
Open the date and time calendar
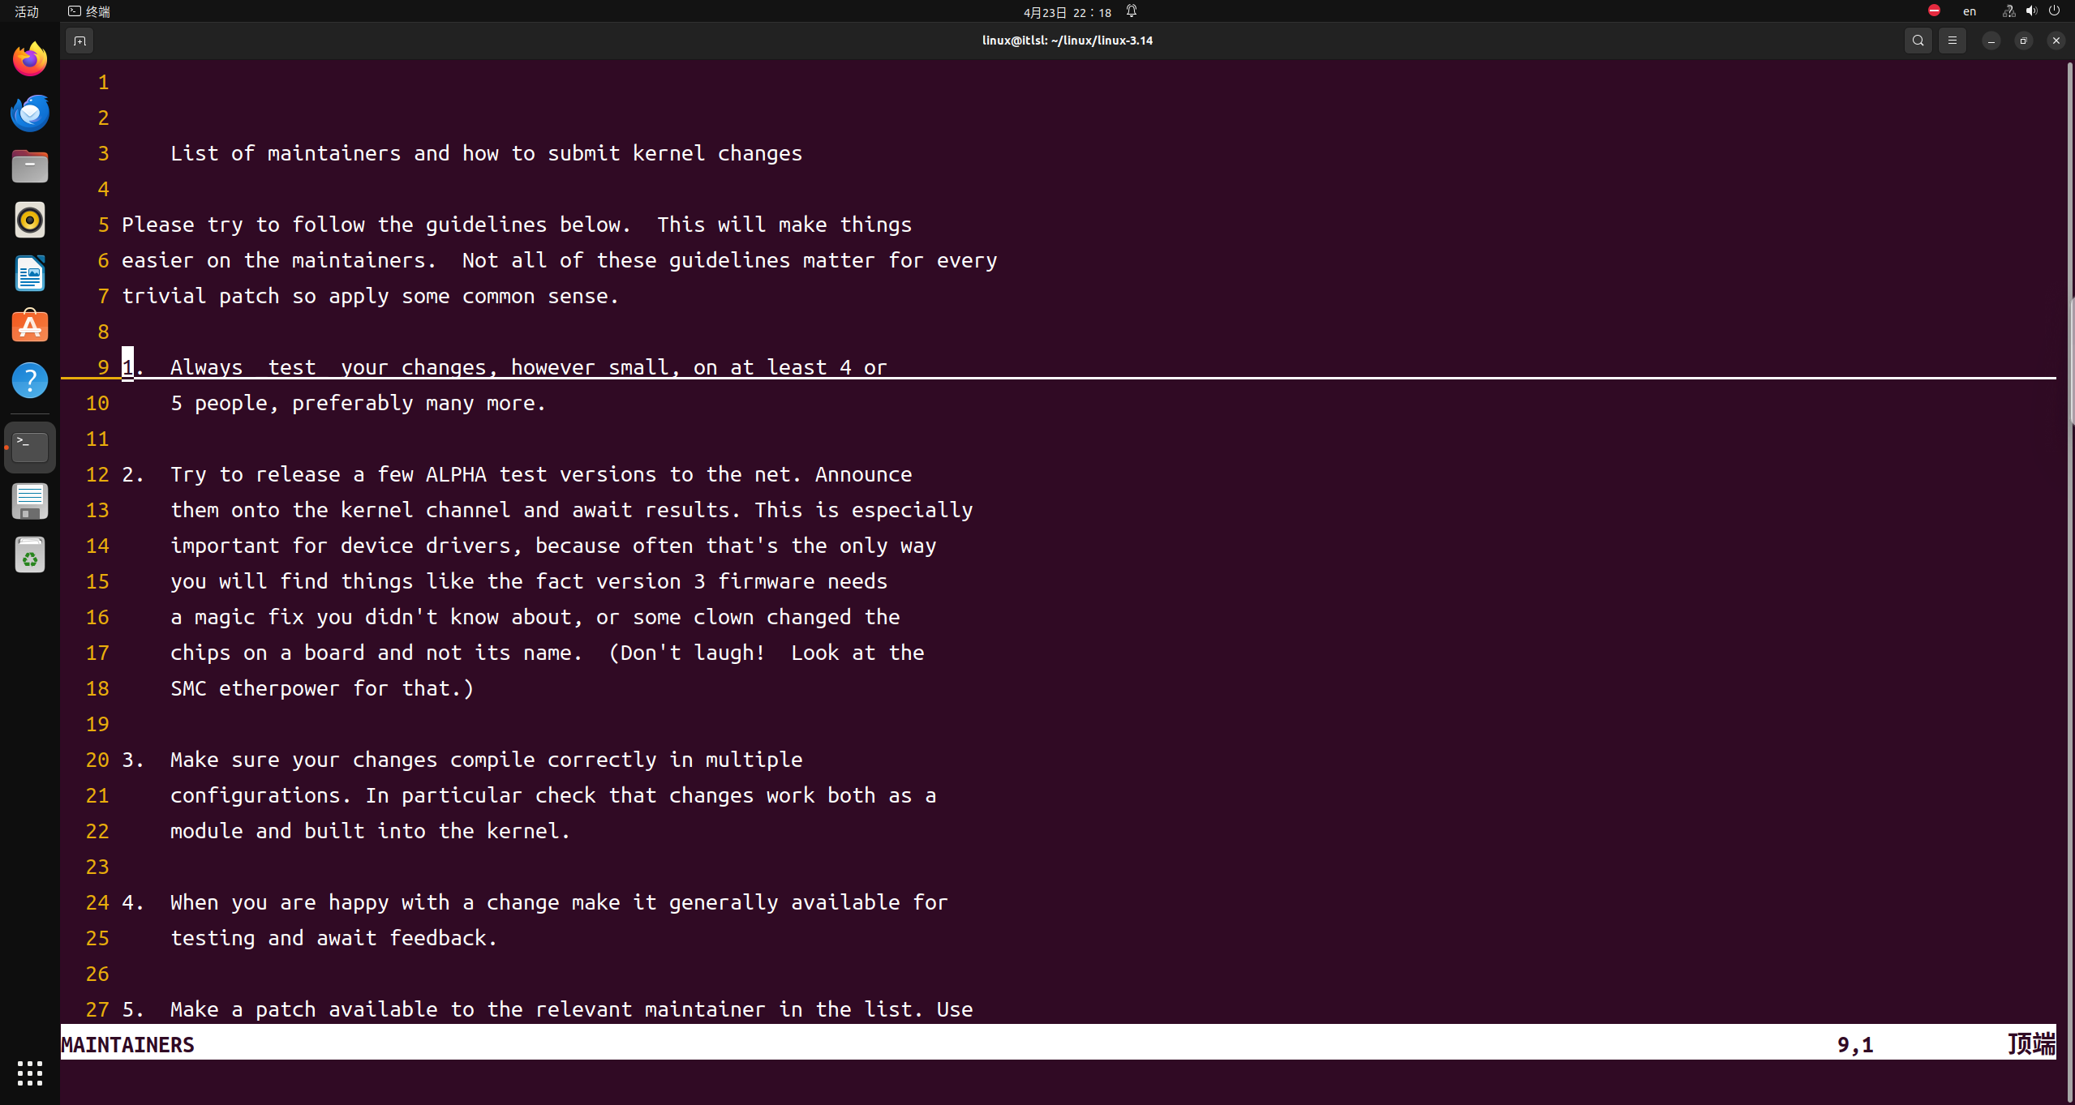1067,12
